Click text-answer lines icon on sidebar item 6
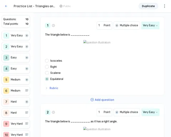This screenshot has height=137, width=171. pos(27,91)
